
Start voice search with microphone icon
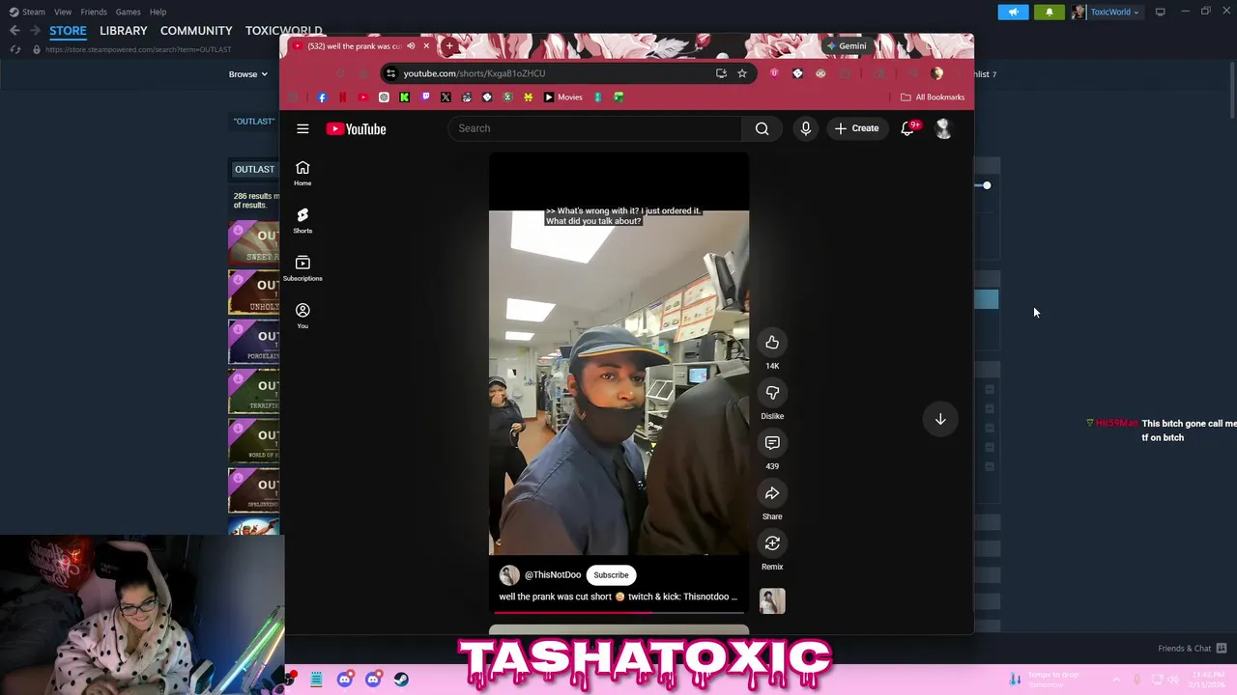(x=805, y=128)
